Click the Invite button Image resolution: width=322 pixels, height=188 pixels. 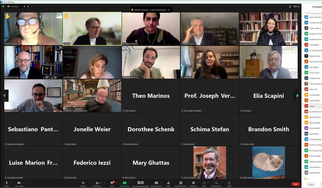(311, 185)
